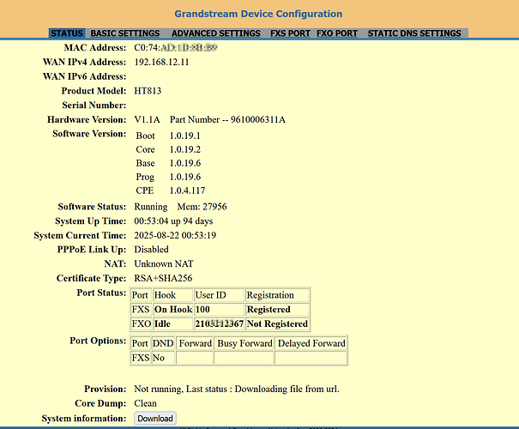Select the FXO PORT tab
The image size is (519, 429).
337,33
